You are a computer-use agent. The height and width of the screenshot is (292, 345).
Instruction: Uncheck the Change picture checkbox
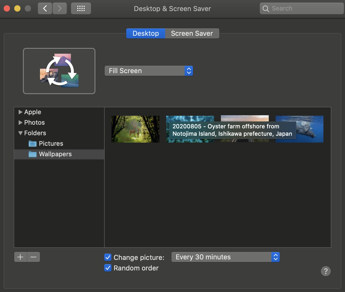click(x=108, y=257)
